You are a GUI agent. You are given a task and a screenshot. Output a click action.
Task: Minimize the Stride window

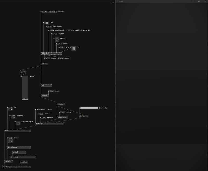click(193, 1)
